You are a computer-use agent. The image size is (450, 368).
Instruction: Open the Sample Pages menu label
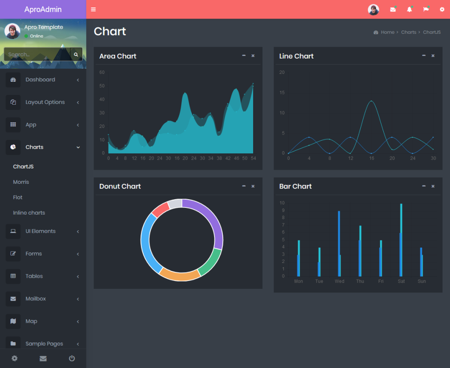pyautogui.click(x=44, y=344)
